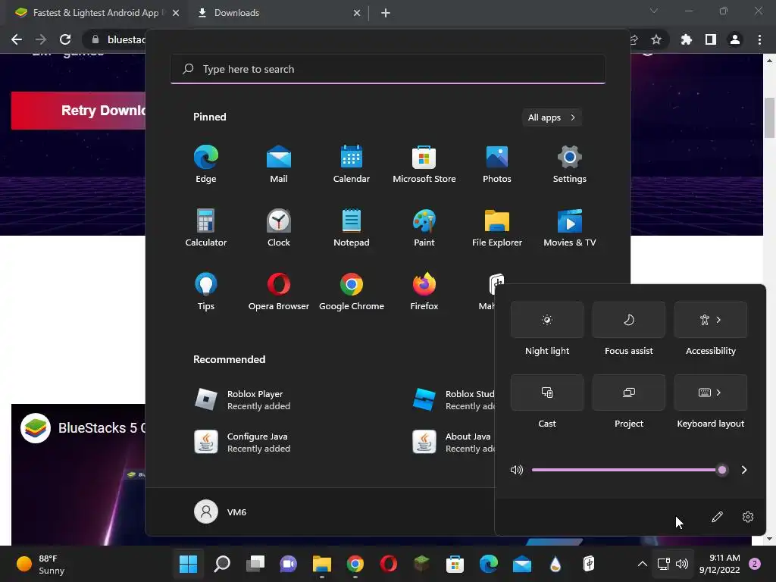Click Retry Download button on BlueStacks page
Screen dimensions: 776x582
(x=78, y=111)
